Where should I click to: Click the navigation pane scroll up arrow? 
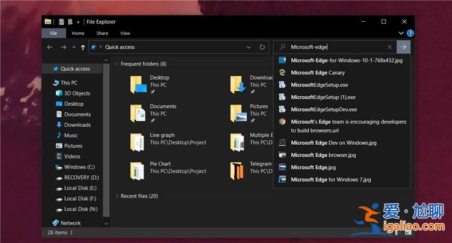tap(106, 60)
